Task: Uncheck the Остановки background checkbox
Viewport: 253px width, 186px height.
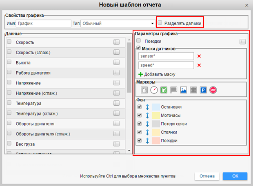Action: 140,107
